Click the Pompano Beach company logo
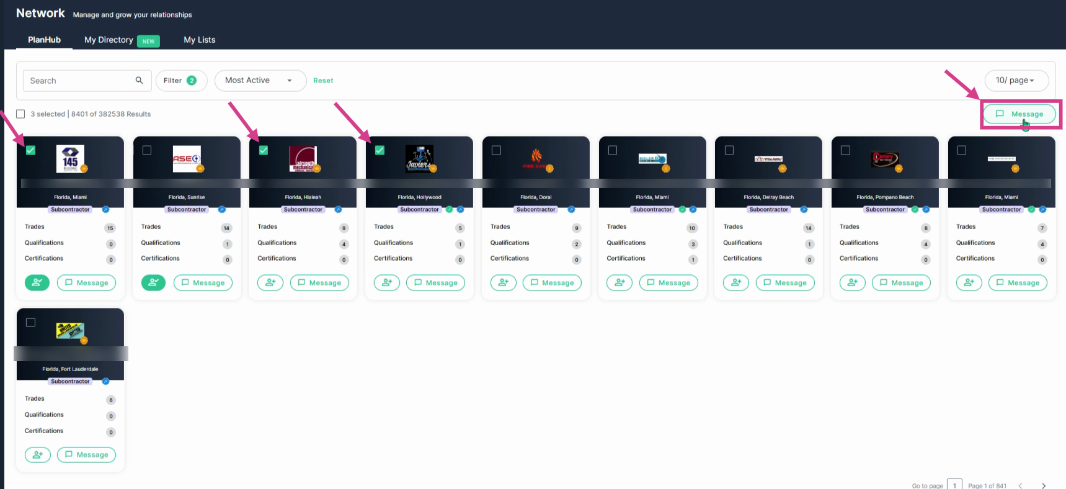 tap(886, 159)
